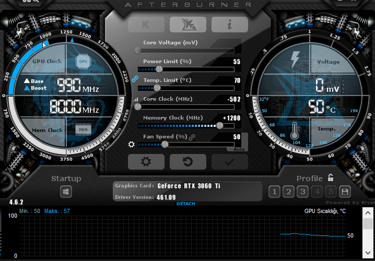Viewport: 375px width, 261px height.
Task: Save profile with the floppy disk icon
Action: coord(345,192)
